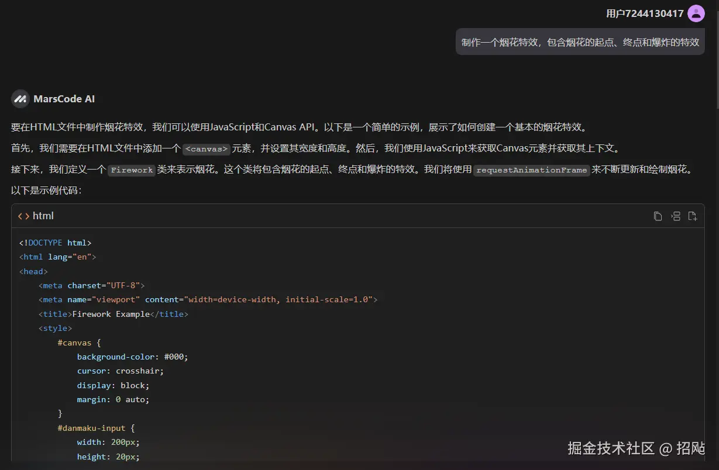Click the html code brackets icon
The height and width of the screenshot is (470, 719).
pos(23,216)
